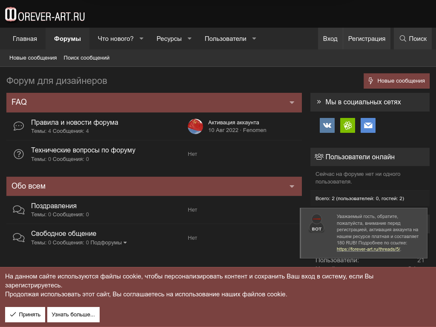Collapse the FAQ category

292,103
